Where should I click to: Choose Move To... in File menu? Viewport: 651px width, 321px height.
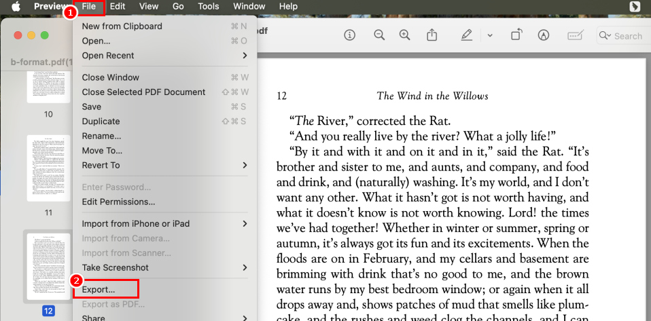(x=165, y=151)
